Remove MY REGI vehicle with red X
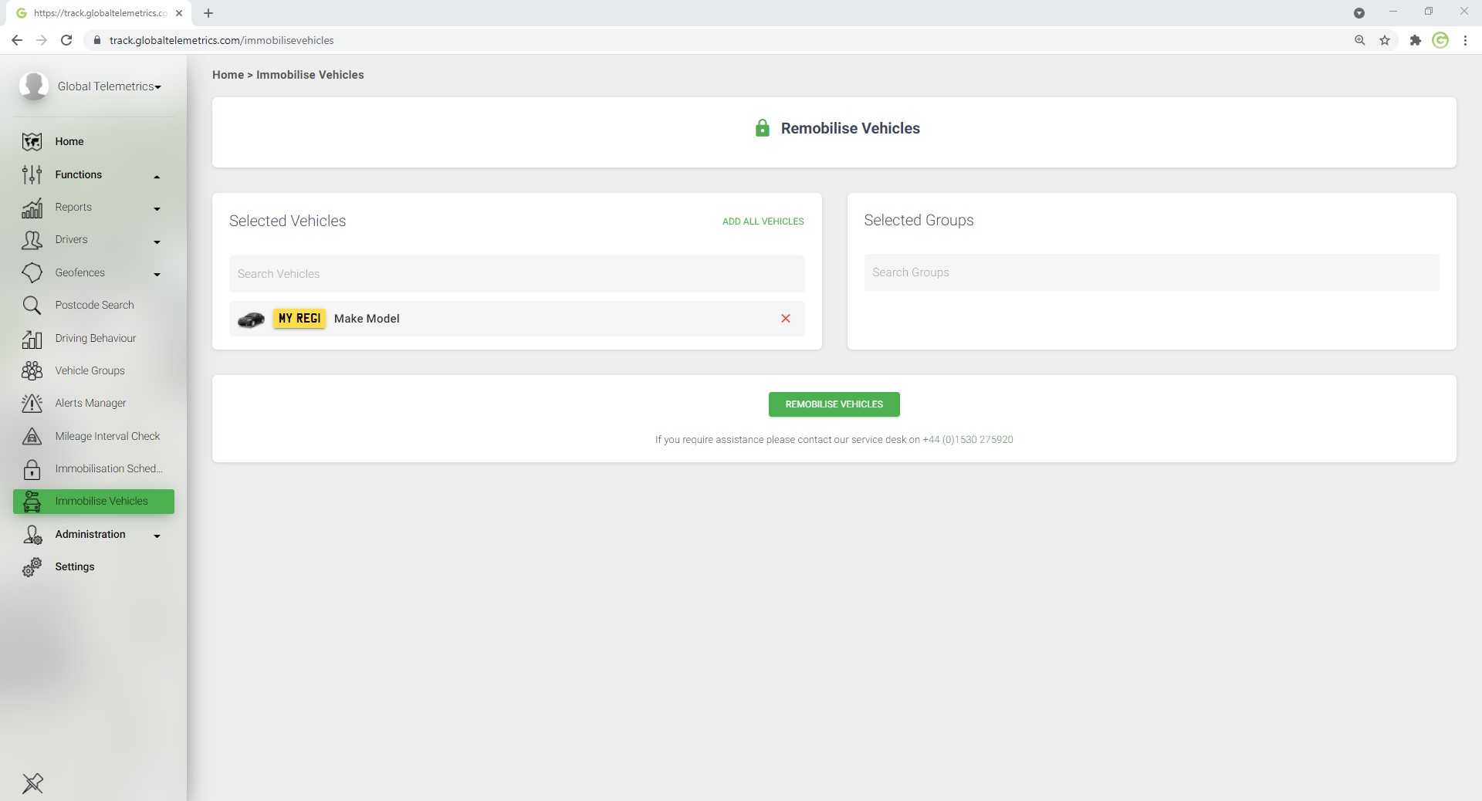Viewport: 1482px width, 801px height. 785,319
